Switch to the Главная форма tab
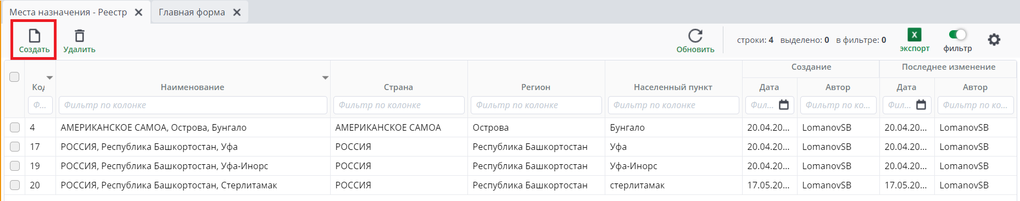 192,12
